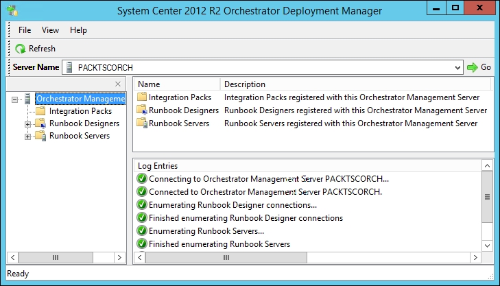This screenshot has width=500, height=286.
Task: Click tree pane horizontal scrollbar right arrow
Action: (119, 257)
